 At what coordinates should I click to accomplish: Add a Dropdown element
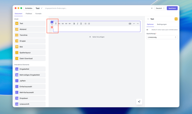pyautogui.click(x=30, y=98)
